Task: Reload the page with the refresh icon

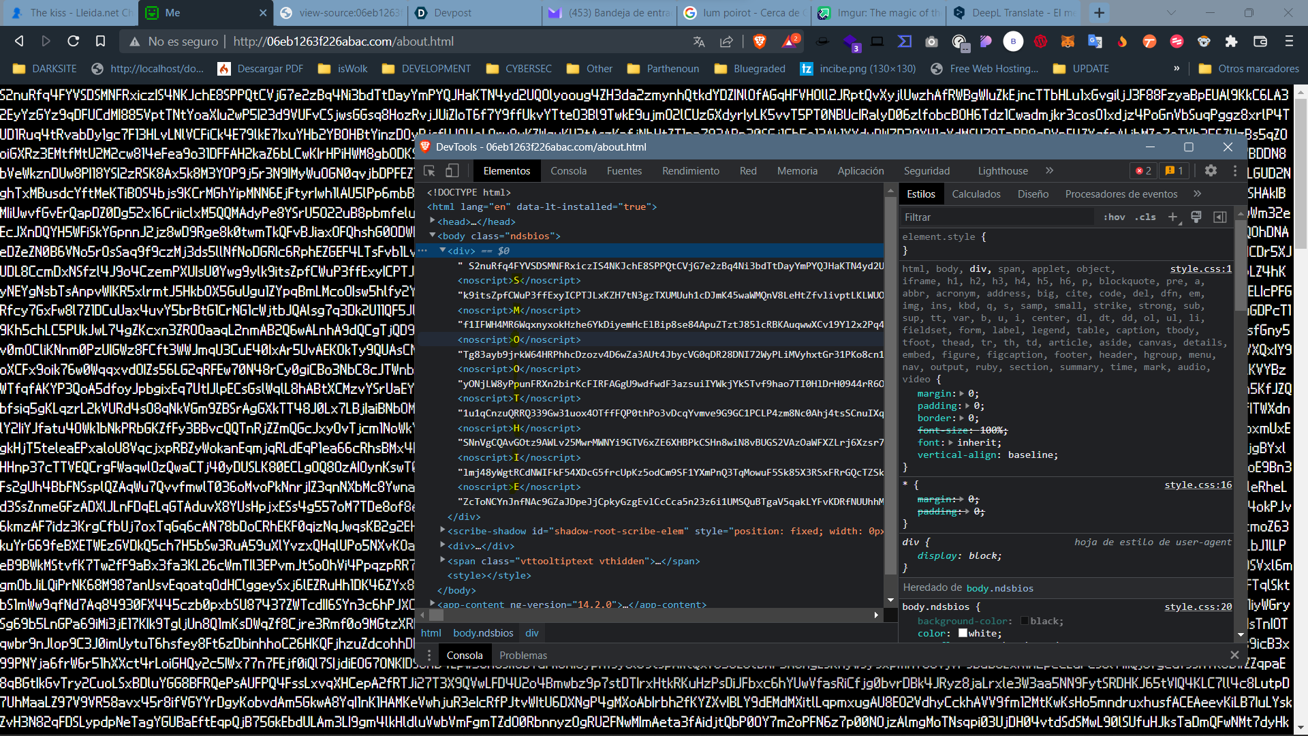Action: (x=74, y=42)
